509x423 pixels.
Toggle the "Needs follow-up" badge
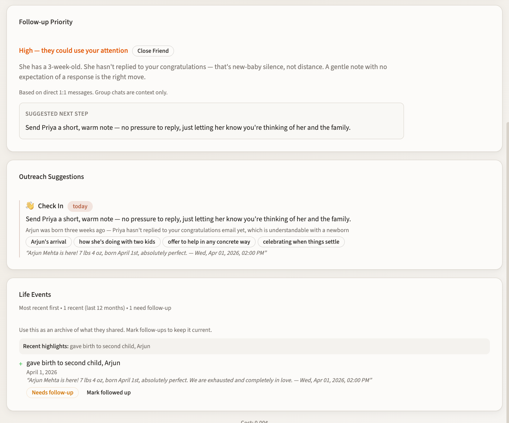click(x=52, y=392)
